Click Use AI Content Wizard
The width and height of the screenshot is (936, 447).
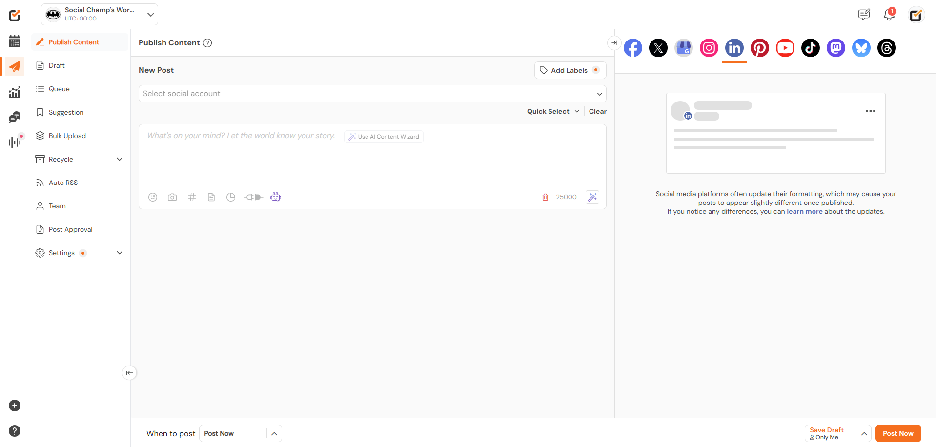(384, 137)
